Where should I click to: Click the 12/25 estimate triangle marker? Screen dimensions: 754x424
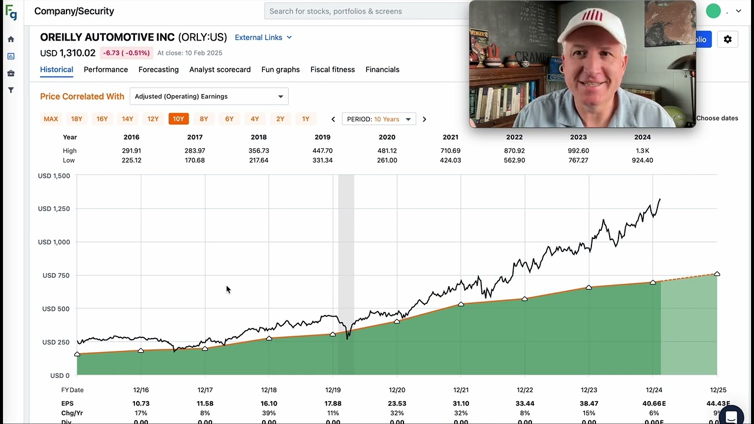[x=717, y=274]
